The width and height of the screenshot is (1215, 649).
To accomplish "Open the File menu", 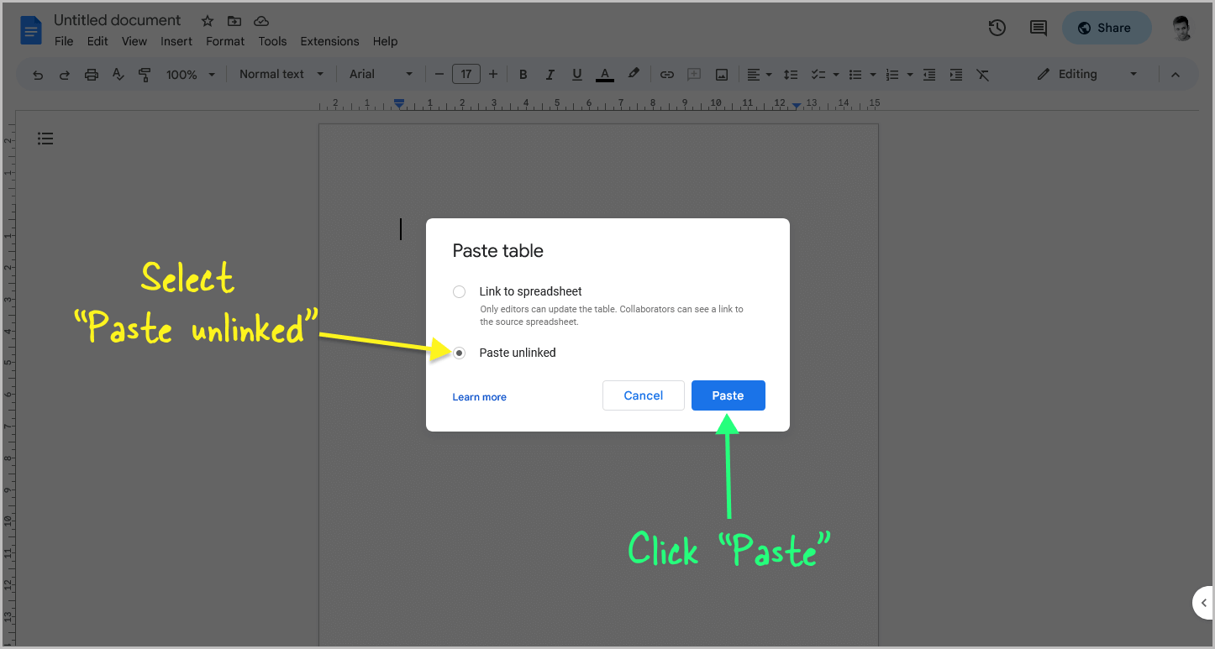I will 64,41.
